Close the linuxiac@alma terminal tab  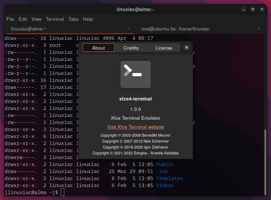[x=129, y=29]
